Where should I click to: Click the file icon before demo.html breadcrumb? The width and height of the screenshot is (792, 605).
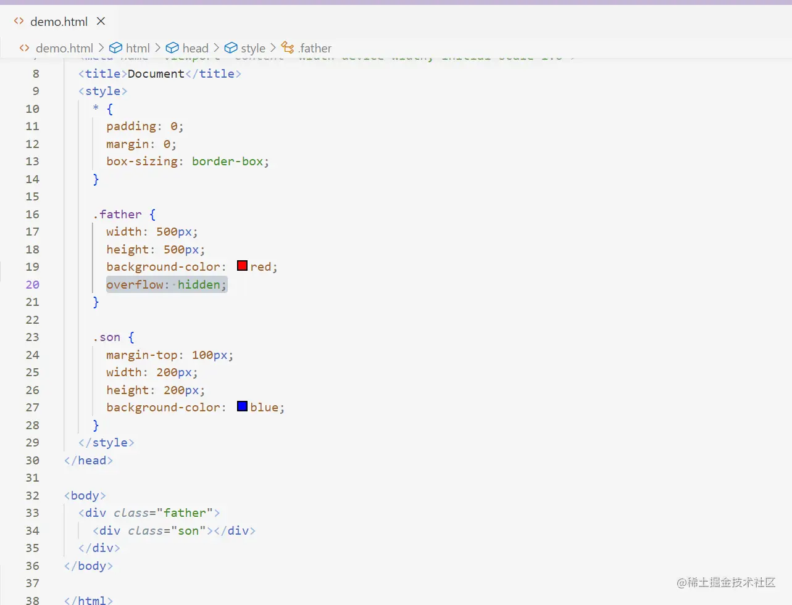[x=24, y=48]
